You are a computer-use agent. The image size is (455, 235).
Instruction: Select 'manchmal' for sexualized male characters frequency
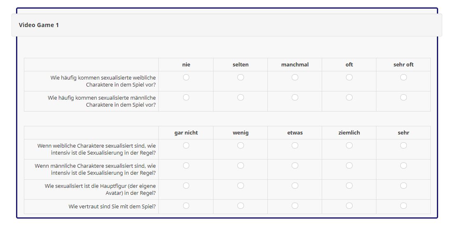click(295, 97)
